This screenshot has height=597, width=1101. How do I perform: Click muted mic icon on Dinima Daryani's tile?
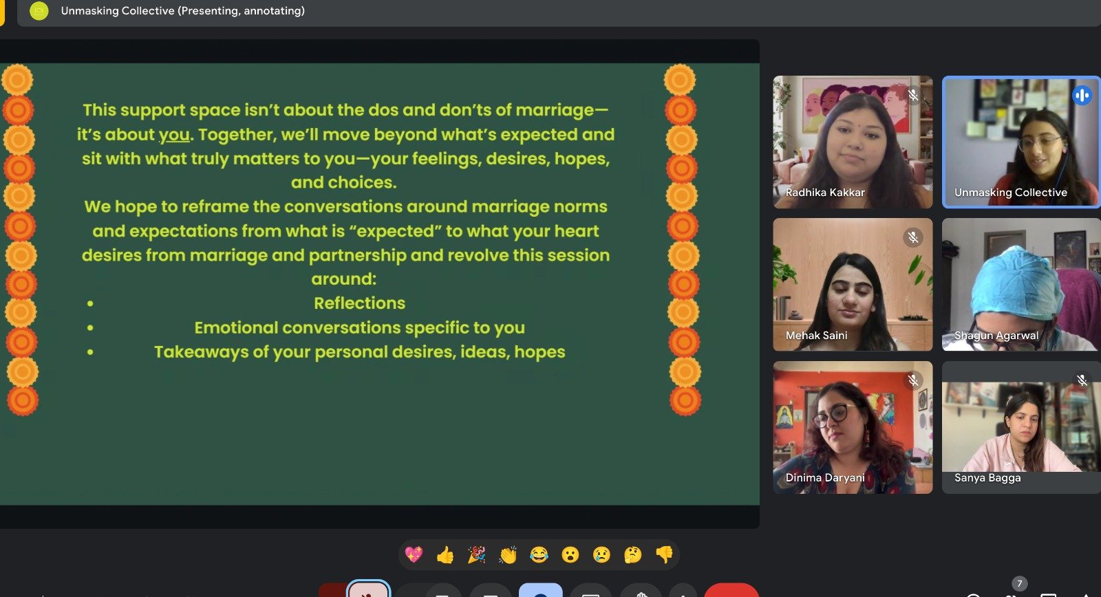point(913,380)
